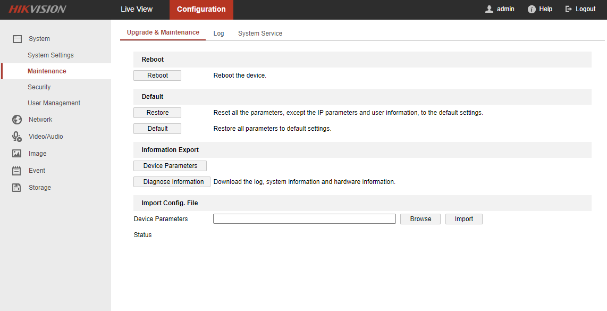Open Help via the info icon

click(x=531, y=9)
